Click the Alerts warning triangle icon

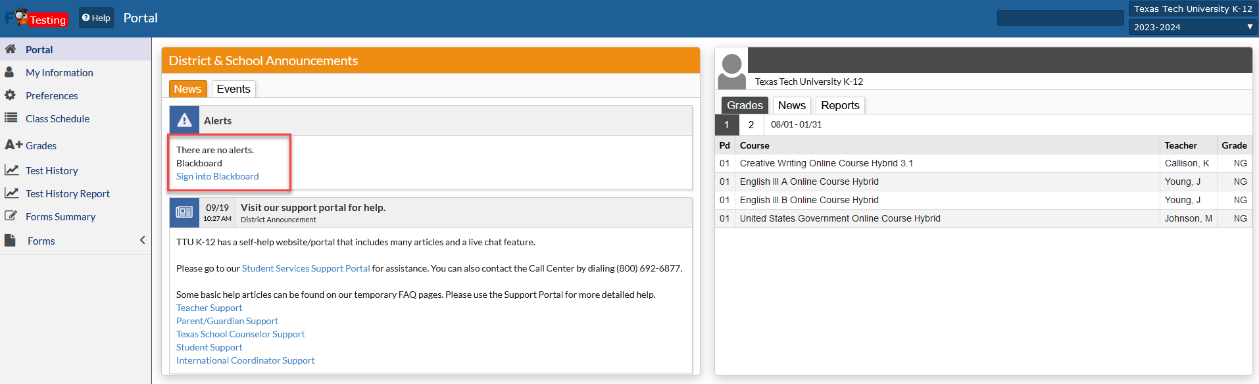pos(185,120)
